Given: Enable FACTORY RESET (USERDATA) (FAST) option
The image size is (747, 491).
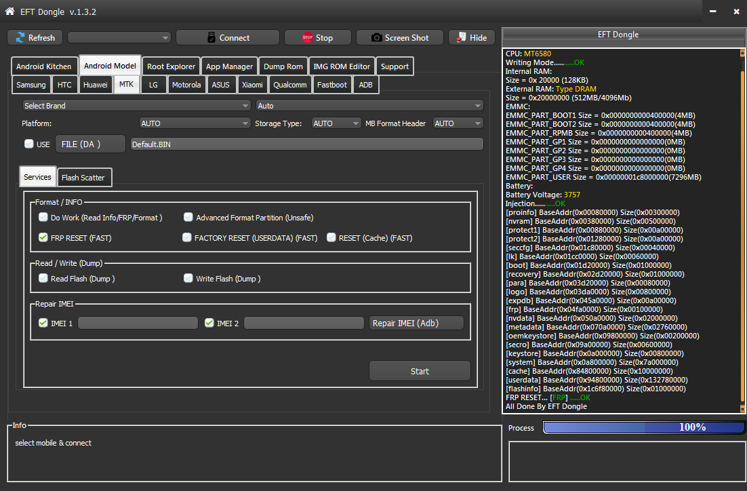Looking at the screenshot, I should pos(187,237).
